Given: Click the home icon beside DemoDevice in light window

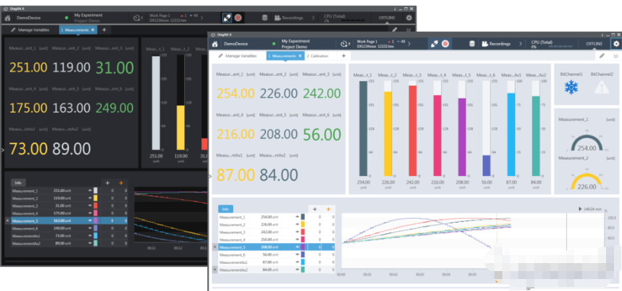Looking at the screenshot, I should click(215, 44).
